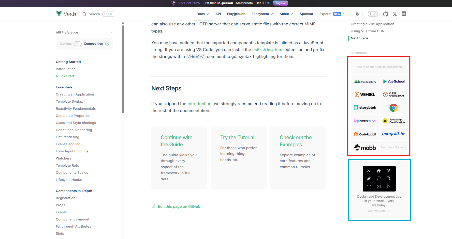The height and width of the screenshot is (239, 452).
Task: Click the sidebar scroll up arrow
Action: (x=123, y=23)
